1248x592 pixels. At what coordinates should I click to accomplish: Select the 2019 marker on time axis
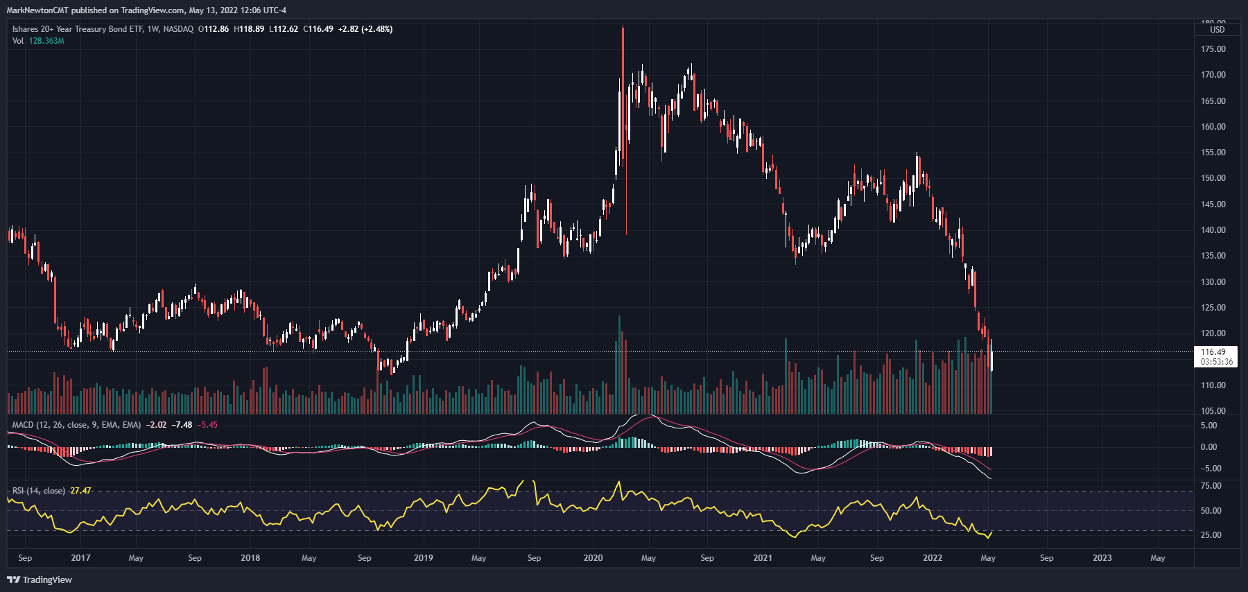423,558
